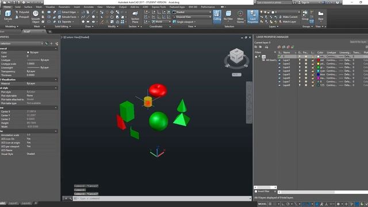
Task: Select the Separate solid tool
Action: (x=65, y=22)
